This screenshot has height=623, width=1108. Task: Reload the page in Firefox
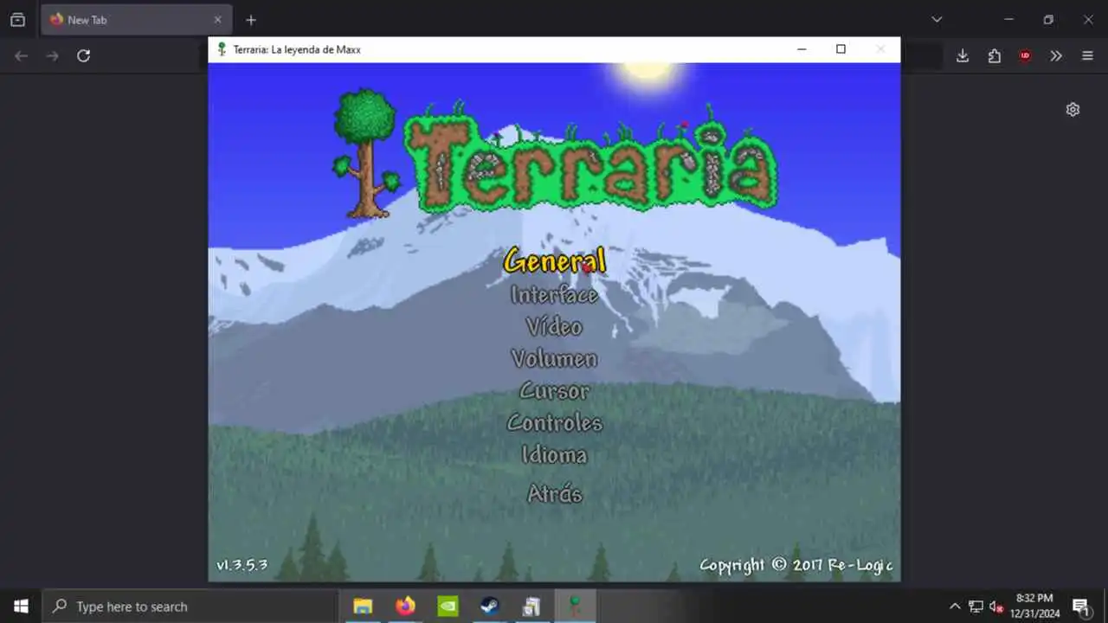pos(83,55)
